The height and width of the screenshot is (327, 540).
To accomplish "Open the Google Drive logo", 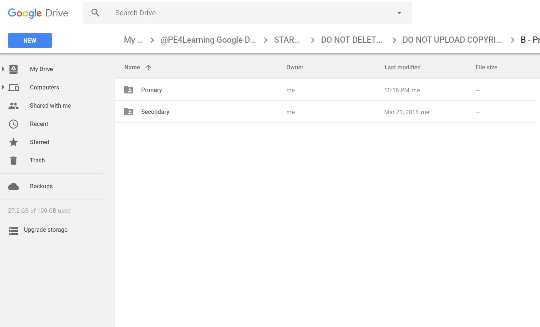I will point(38,13).
